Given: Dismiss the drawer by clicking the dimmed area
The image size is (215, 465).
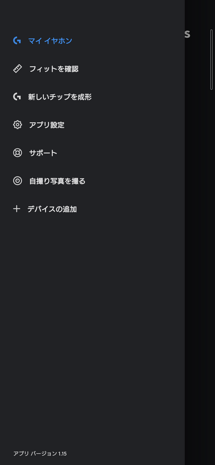Looking at the screenshot, I should [200, 235].
